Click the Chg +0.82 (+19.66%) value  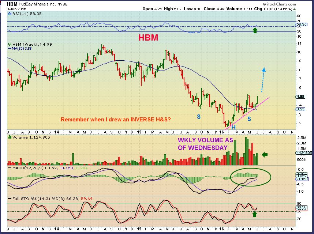point(273,9)
